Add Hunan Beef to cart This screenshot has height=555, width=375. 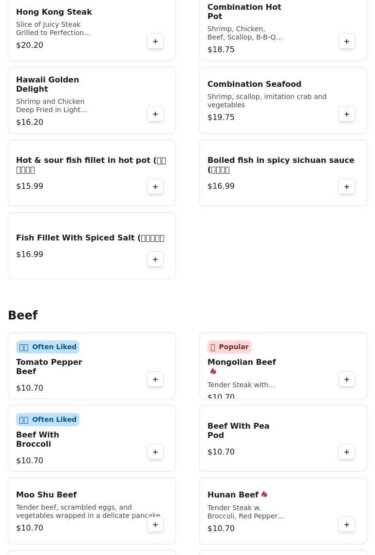347,525
